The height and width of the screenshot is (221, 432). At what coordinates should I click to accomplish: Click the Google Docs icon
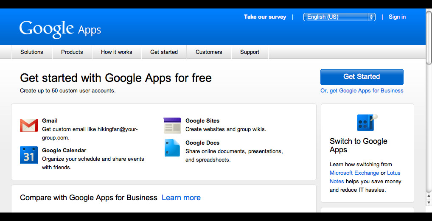coord(172,148)
